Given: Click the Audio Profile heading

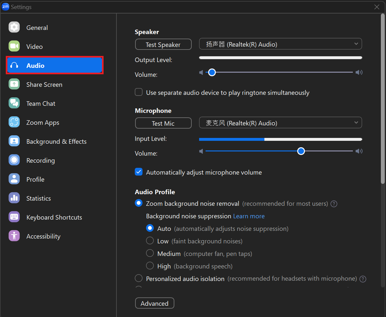Looking at the screenshot, I should 155,192.
